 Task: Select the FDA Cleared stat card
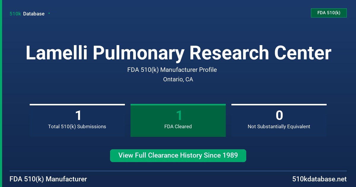[178, 121]
